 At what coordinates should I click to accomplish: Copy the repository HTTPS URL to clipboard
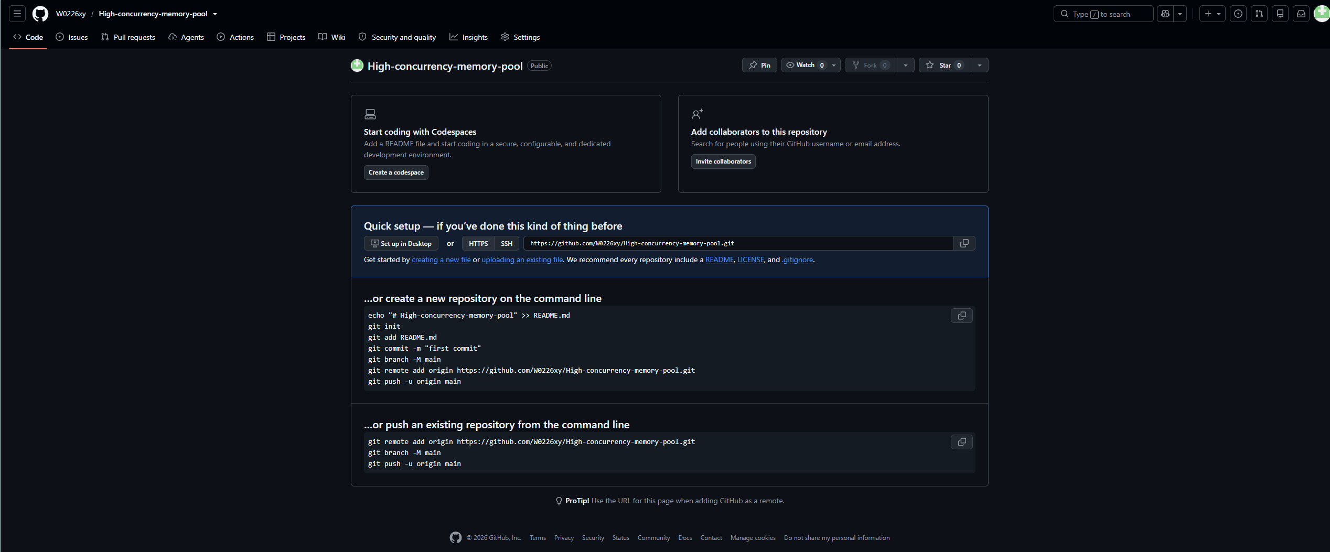964,243
